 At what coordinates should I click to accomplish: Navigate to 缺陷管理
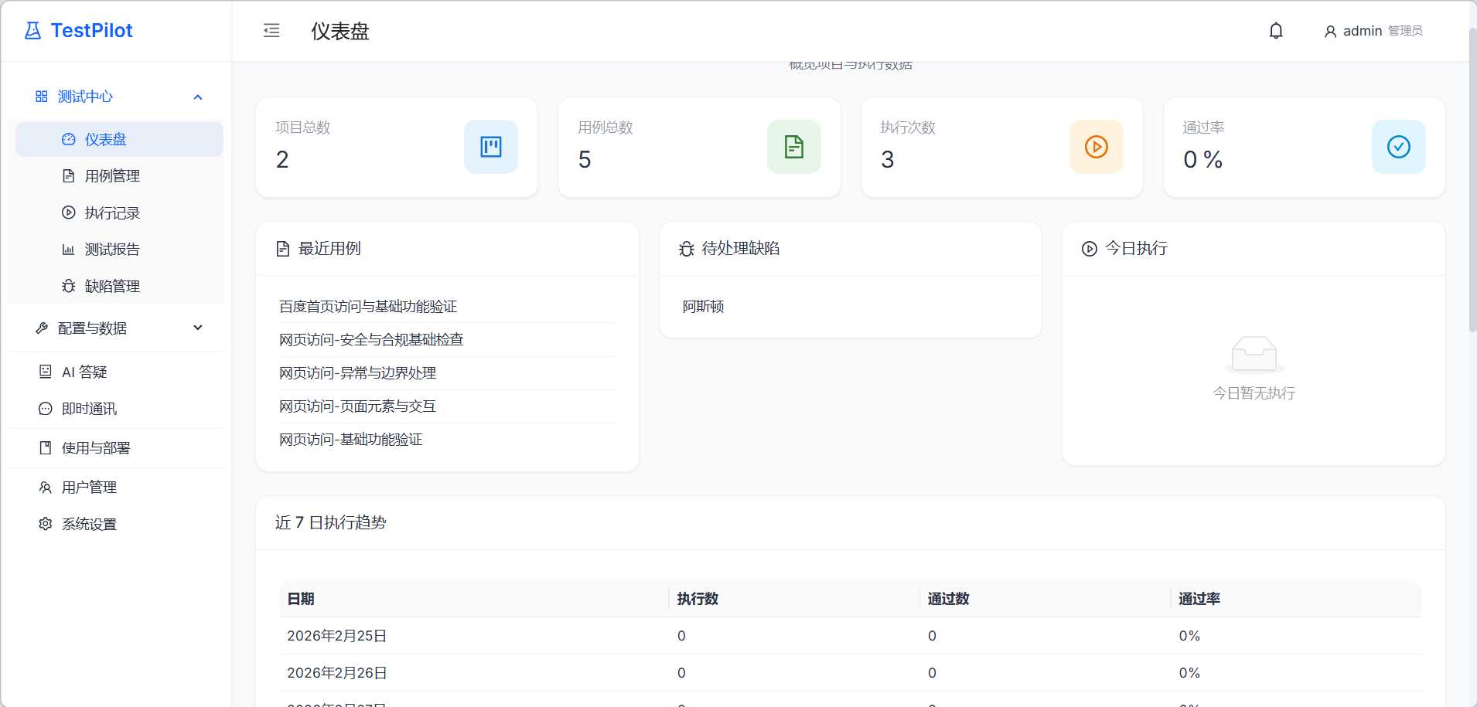[112, 287]
